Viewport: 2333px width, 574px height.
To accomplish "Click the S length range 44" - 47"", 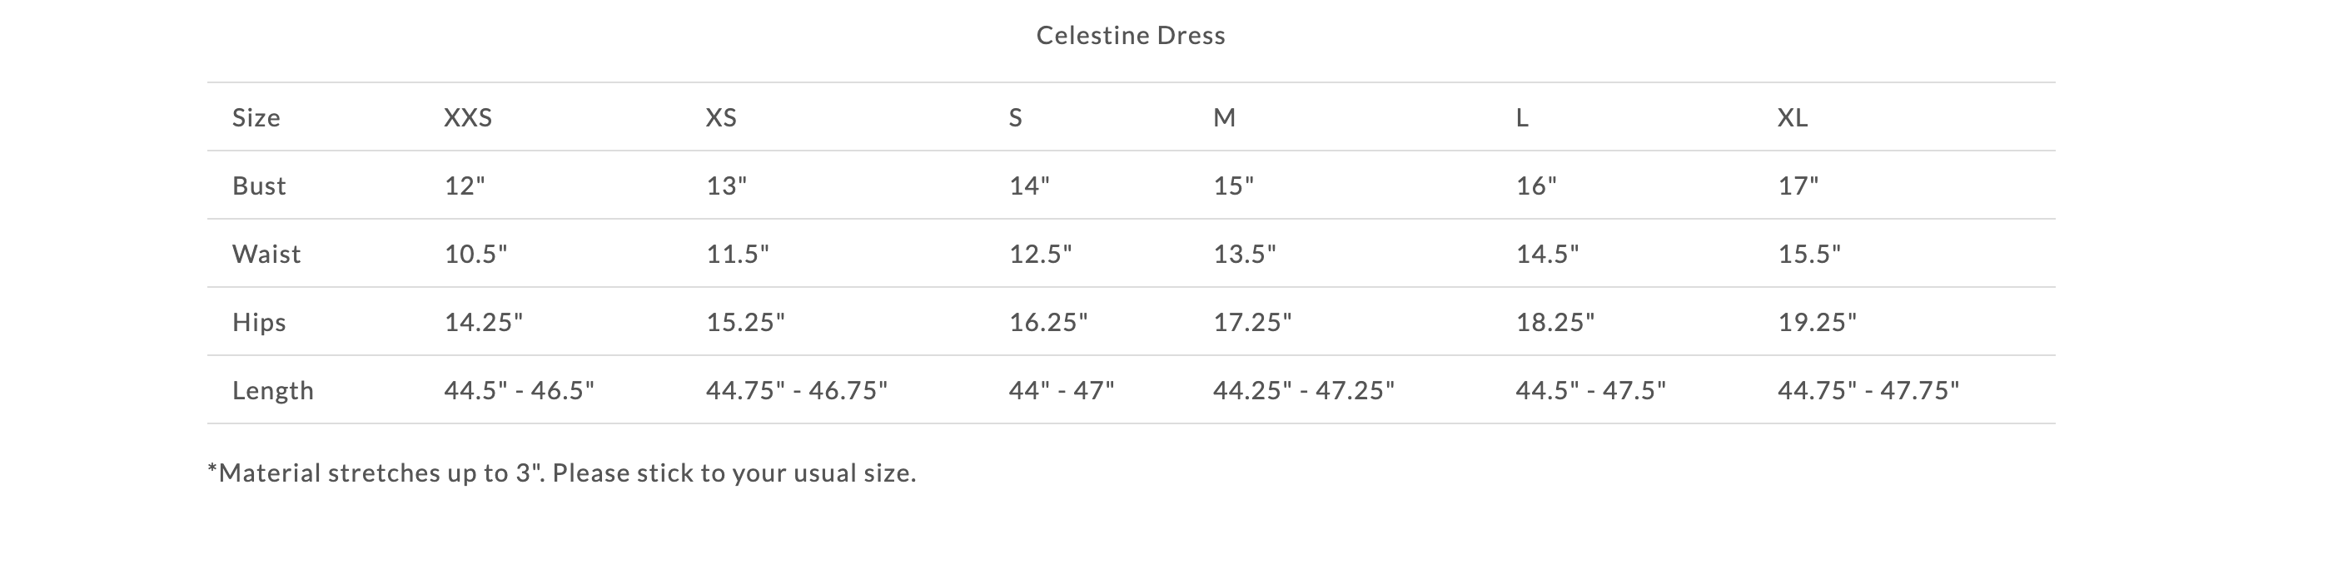I will pos(1062,390).
